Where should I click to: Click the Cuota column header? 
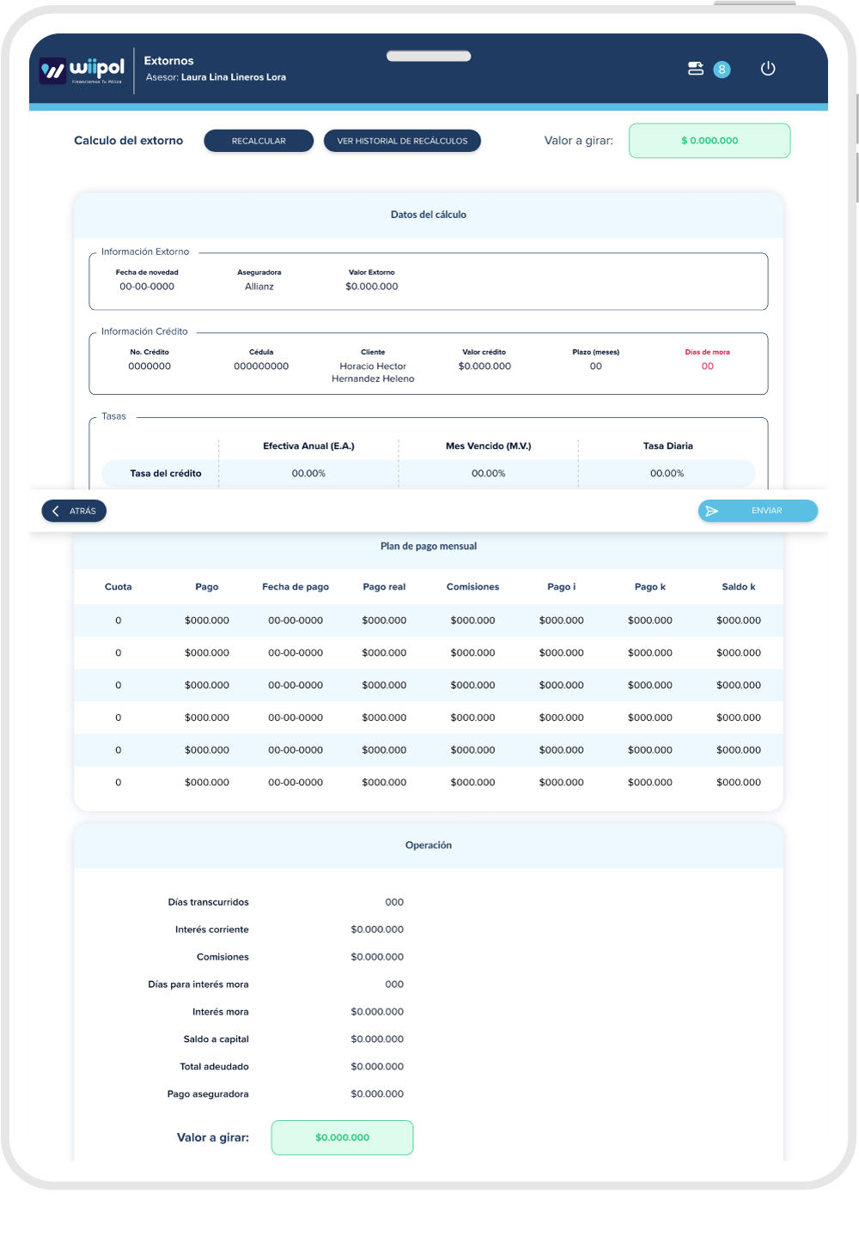[119, 587]
